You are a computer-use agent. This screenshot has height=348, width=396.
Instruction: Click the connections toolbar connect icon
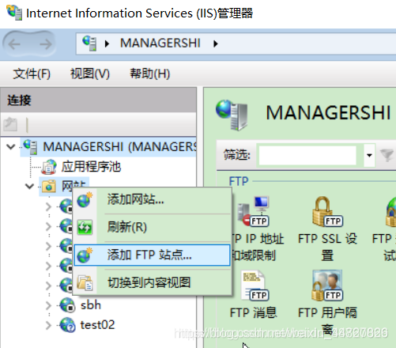coord(10,124)
